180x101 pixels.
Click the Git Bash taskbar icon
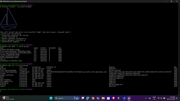(129, 98)
